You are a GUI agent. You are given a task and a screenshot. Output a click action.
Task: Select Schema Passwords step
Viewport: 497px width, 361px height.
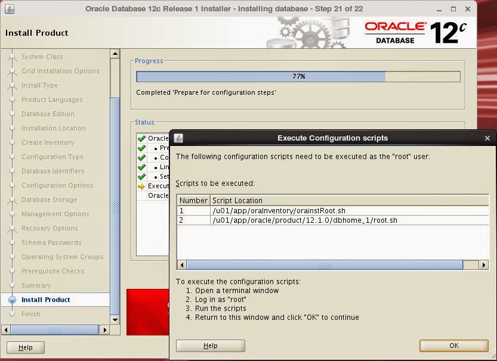click(51, 242)
